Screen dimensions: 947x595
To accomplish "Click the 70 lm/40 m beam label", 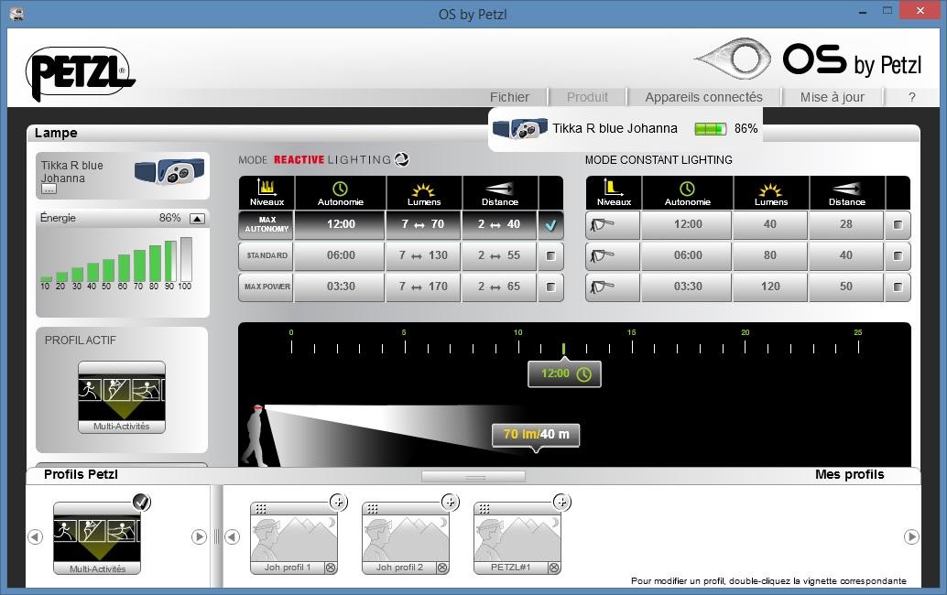I will [x=536, y=435].
